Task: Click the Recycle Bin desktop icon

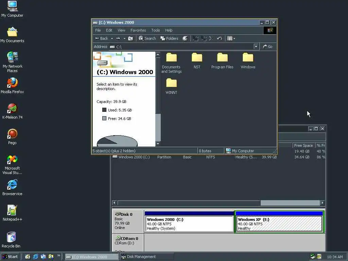Action: pos(11,240)
